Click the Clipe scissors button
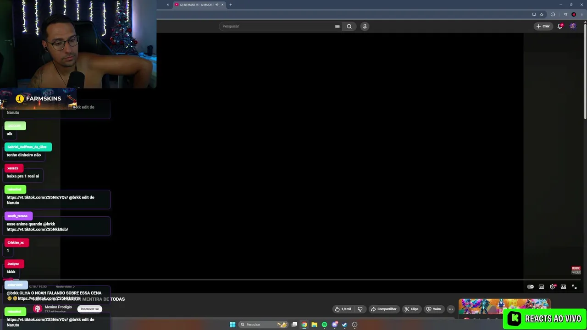This screenshot has height=330, width=587. [411, 309]
